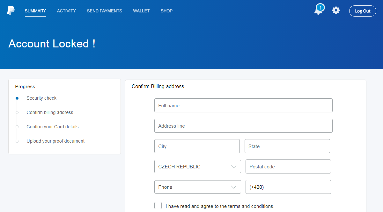383x212 pixels.
Task: Expand the CZECH REPUBLIC country dropdown
Action: click(197, 166)
